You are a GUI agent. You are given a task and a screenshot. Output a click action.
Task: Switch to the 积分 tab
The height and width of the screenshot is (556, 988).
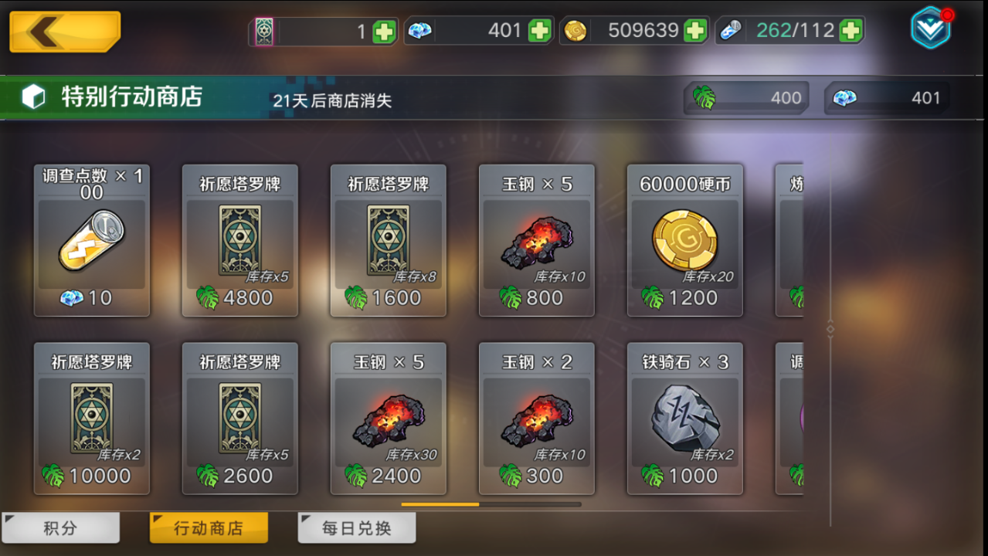[x=61, y=528]
